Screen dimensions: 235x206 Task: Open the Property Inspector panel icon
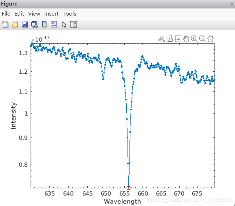tap(74, 24)
